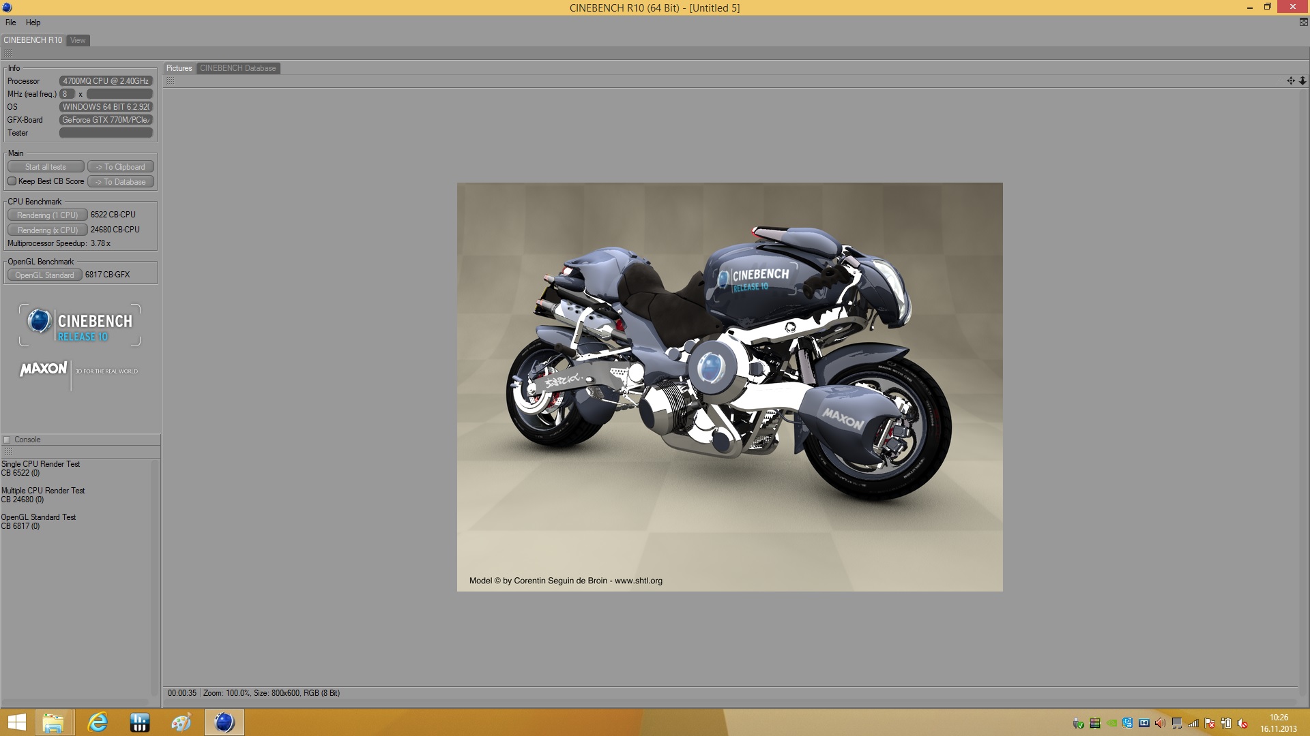Click the picture viewer horizontal scrollbar
Image resolution: width=1310 pixels, height=736 pixels.
click(729, 702)
